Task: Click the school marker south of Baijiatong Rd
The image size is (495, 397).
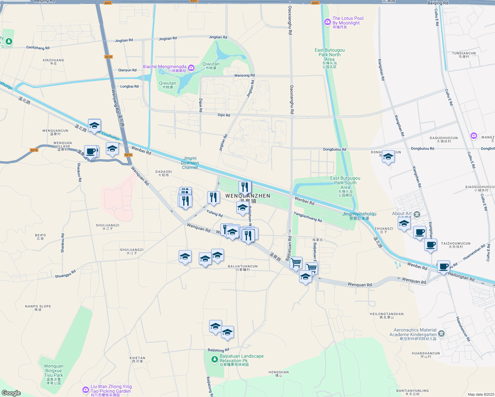Action: coord(228,332)
